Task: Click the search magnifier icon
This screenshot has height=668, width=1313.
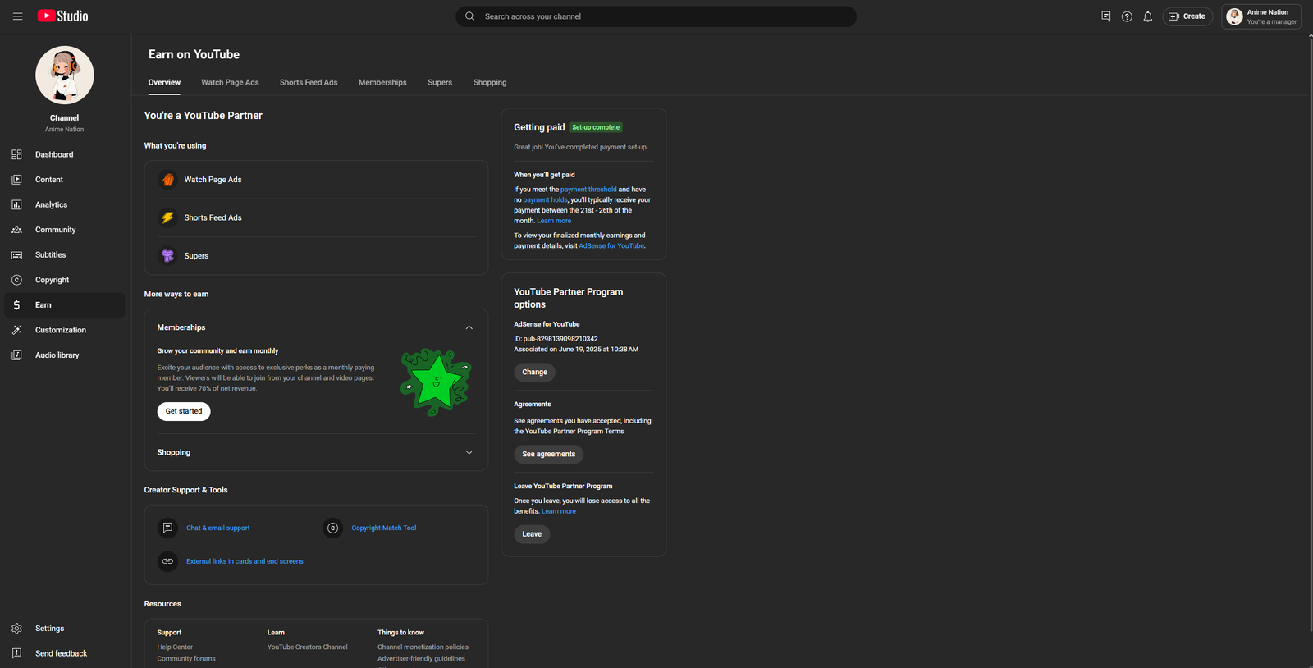Action: coord(470,16)
